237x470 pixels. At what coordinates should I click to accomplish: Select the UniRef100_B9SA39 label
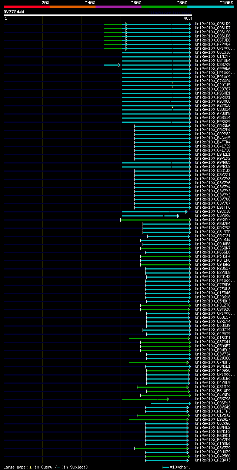point(213,122)
